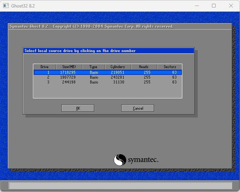The width and height of the screenshot is (240, 192).
Task: Click the Basic type of drive 1
Action: [94, 72]
